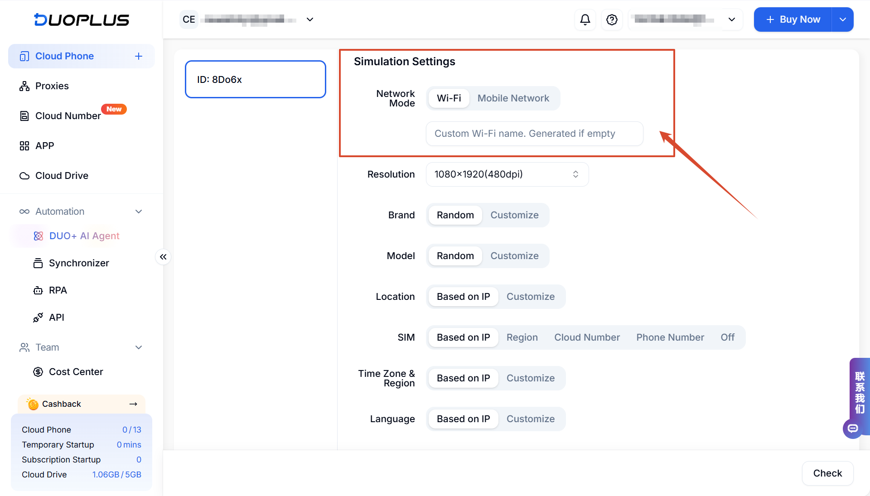Set Brand to Customize
This screenshot has height=496, width=870.
click(x=514, y=215)
